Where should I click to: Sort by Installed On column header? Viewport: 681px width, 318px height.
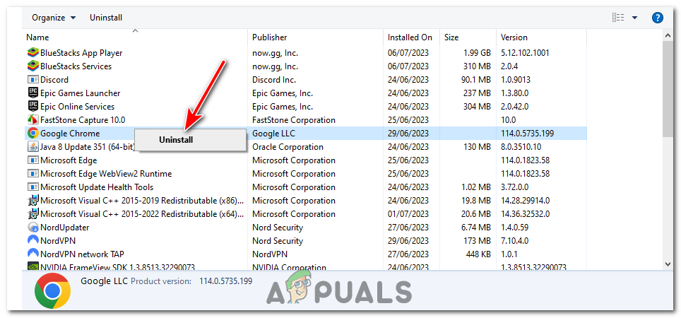click(411, 37)
